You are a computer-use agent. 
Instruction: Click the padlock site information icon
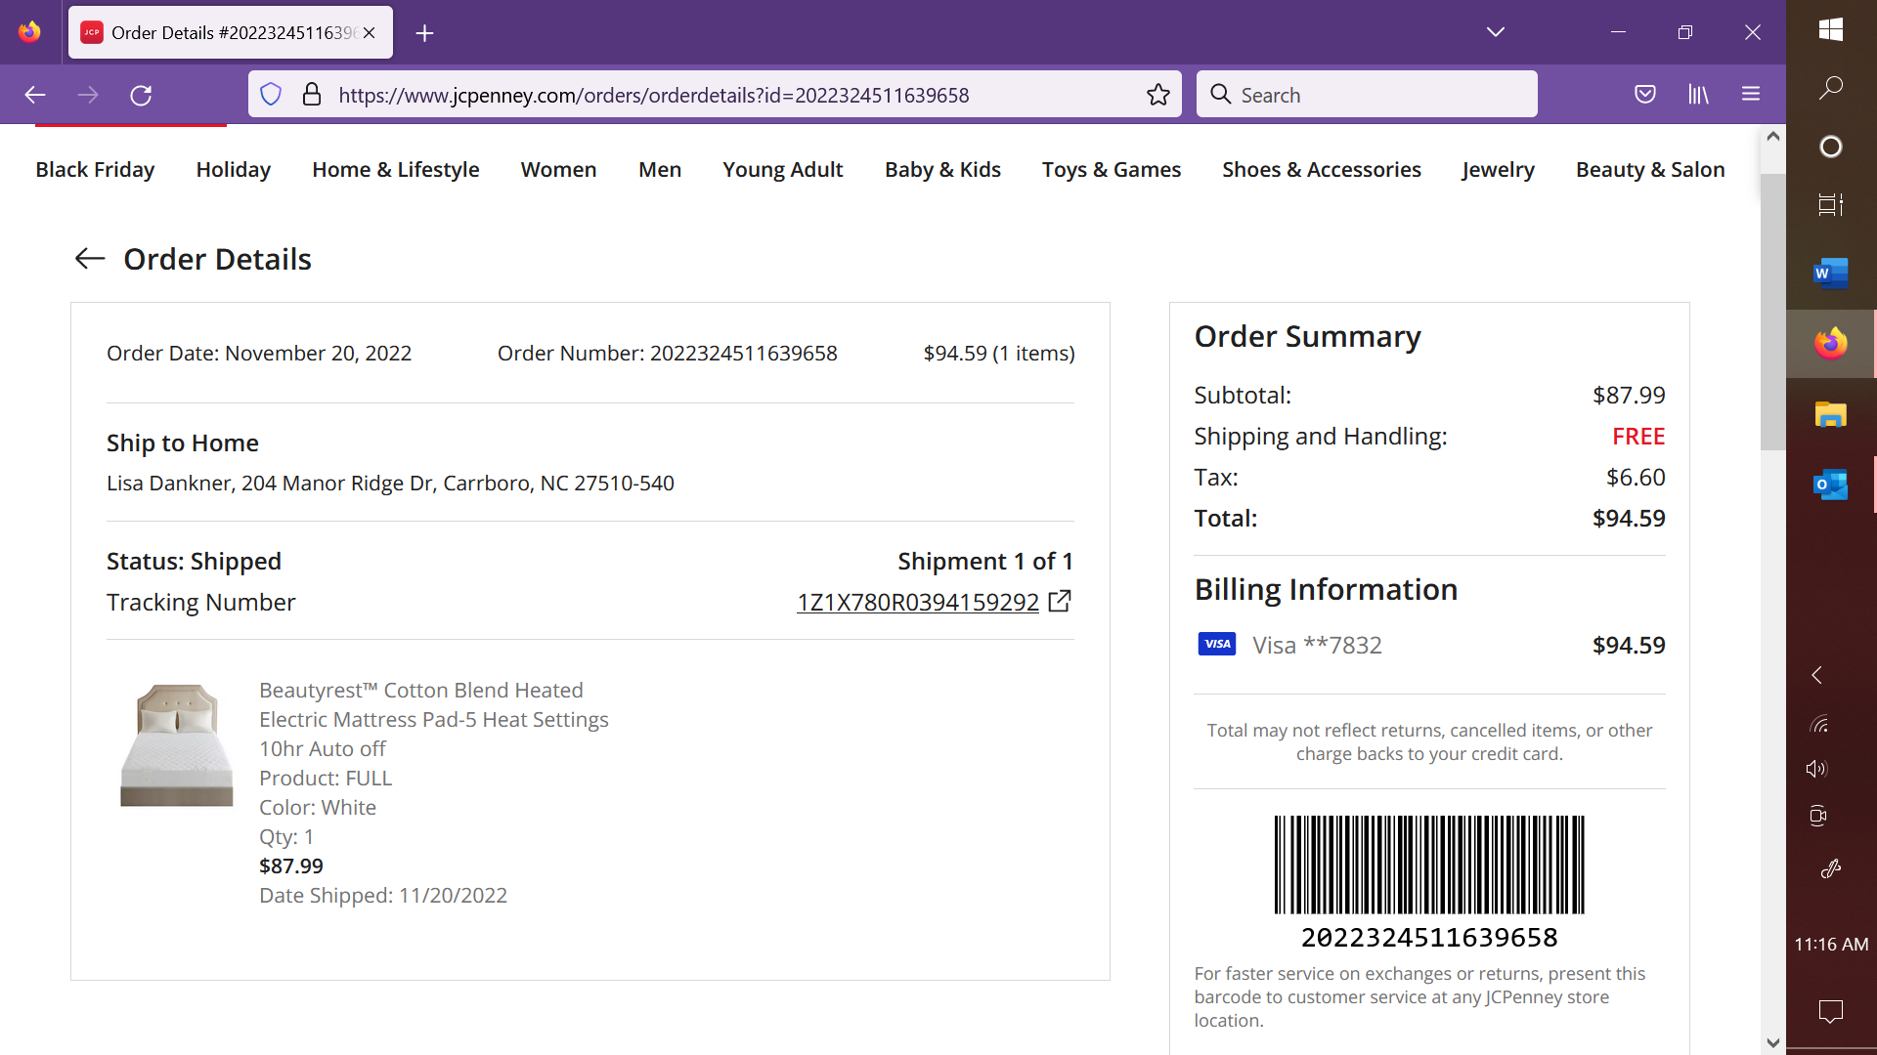coord(312,95)
